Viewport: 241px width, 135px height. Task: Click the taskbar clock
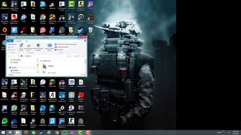click(x=235, y=132)
